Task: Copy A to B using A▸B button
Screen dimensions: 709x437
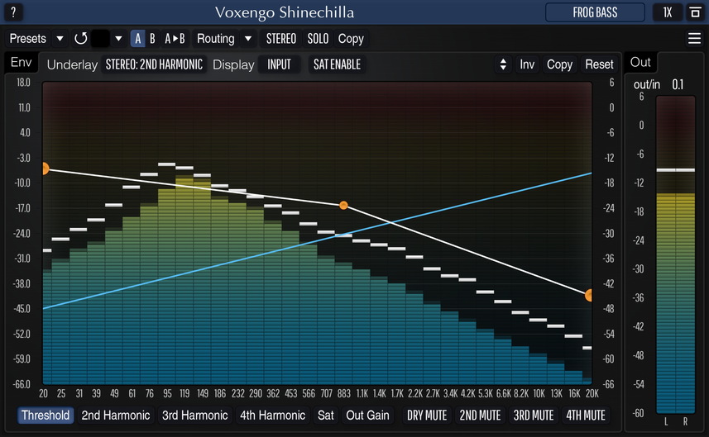Action: 175,39
